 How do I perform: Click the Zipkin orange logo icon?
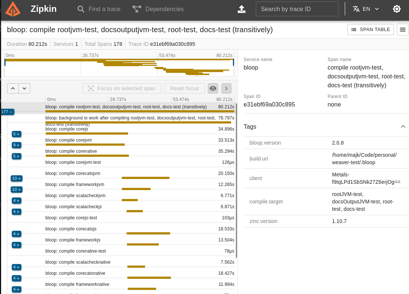point(13,9)
